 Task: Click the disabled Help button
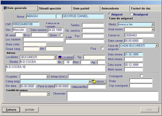(x=150, y=109)
